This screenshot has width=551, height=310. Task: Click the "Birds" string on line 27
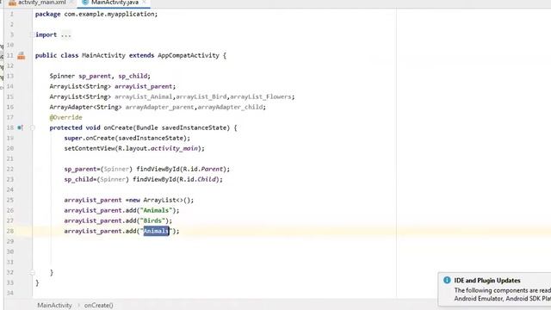click(x=152, y=220)
